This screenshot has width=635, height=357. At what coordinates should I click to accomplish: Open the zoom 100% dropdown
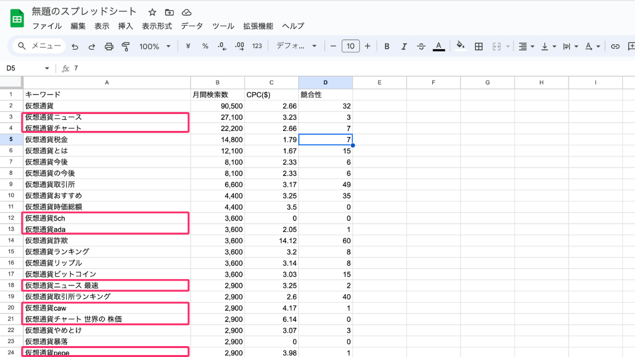[x=155, y=46]
